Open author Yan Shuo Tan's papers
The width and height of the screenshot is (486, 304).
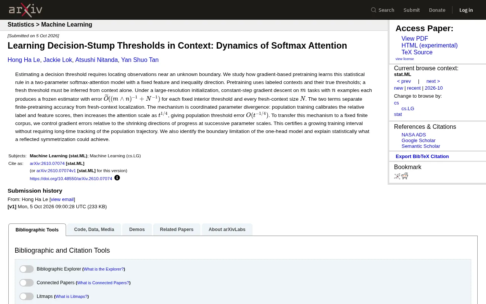(x=140, y=60)
